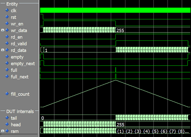The image size is (191, 137).
Task: Select the wr_en signal diamond icon
Action: 7,23
